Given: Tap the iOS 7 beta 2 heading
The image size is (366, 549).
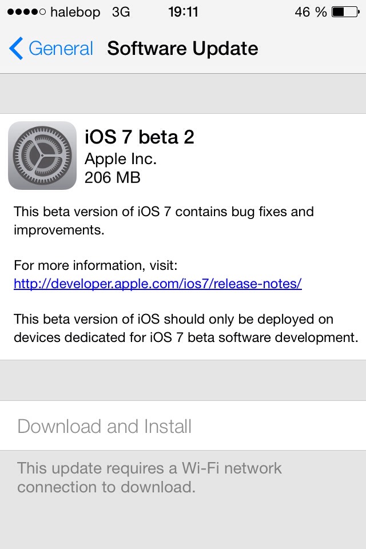Looking at the screenshot, I should tap(140, 137).
